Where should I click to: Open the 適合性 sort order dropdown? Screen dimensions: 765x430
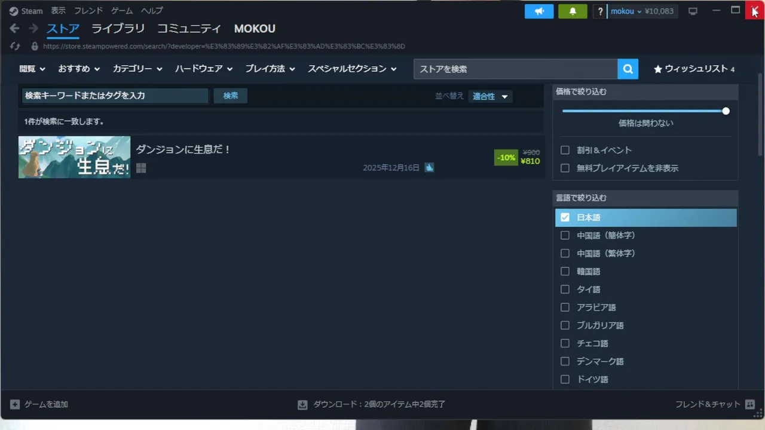point(490,96)
